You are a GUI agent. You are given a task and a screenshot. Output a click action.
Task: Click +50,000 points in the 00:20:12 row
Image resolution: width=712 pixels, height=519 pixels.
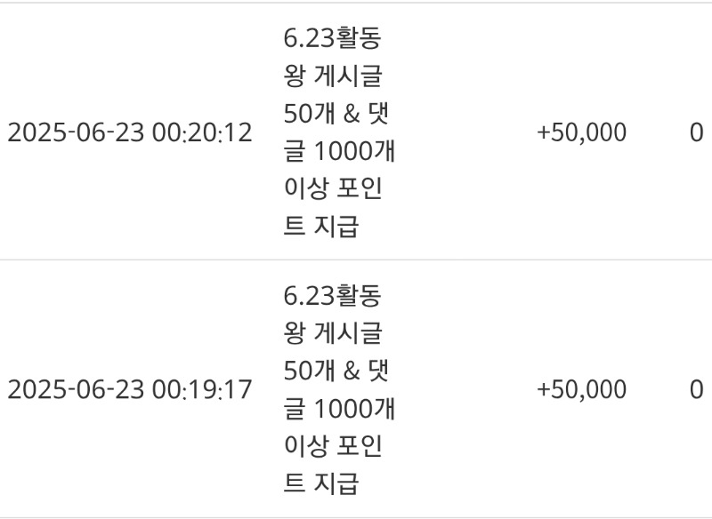coord(582,133)
